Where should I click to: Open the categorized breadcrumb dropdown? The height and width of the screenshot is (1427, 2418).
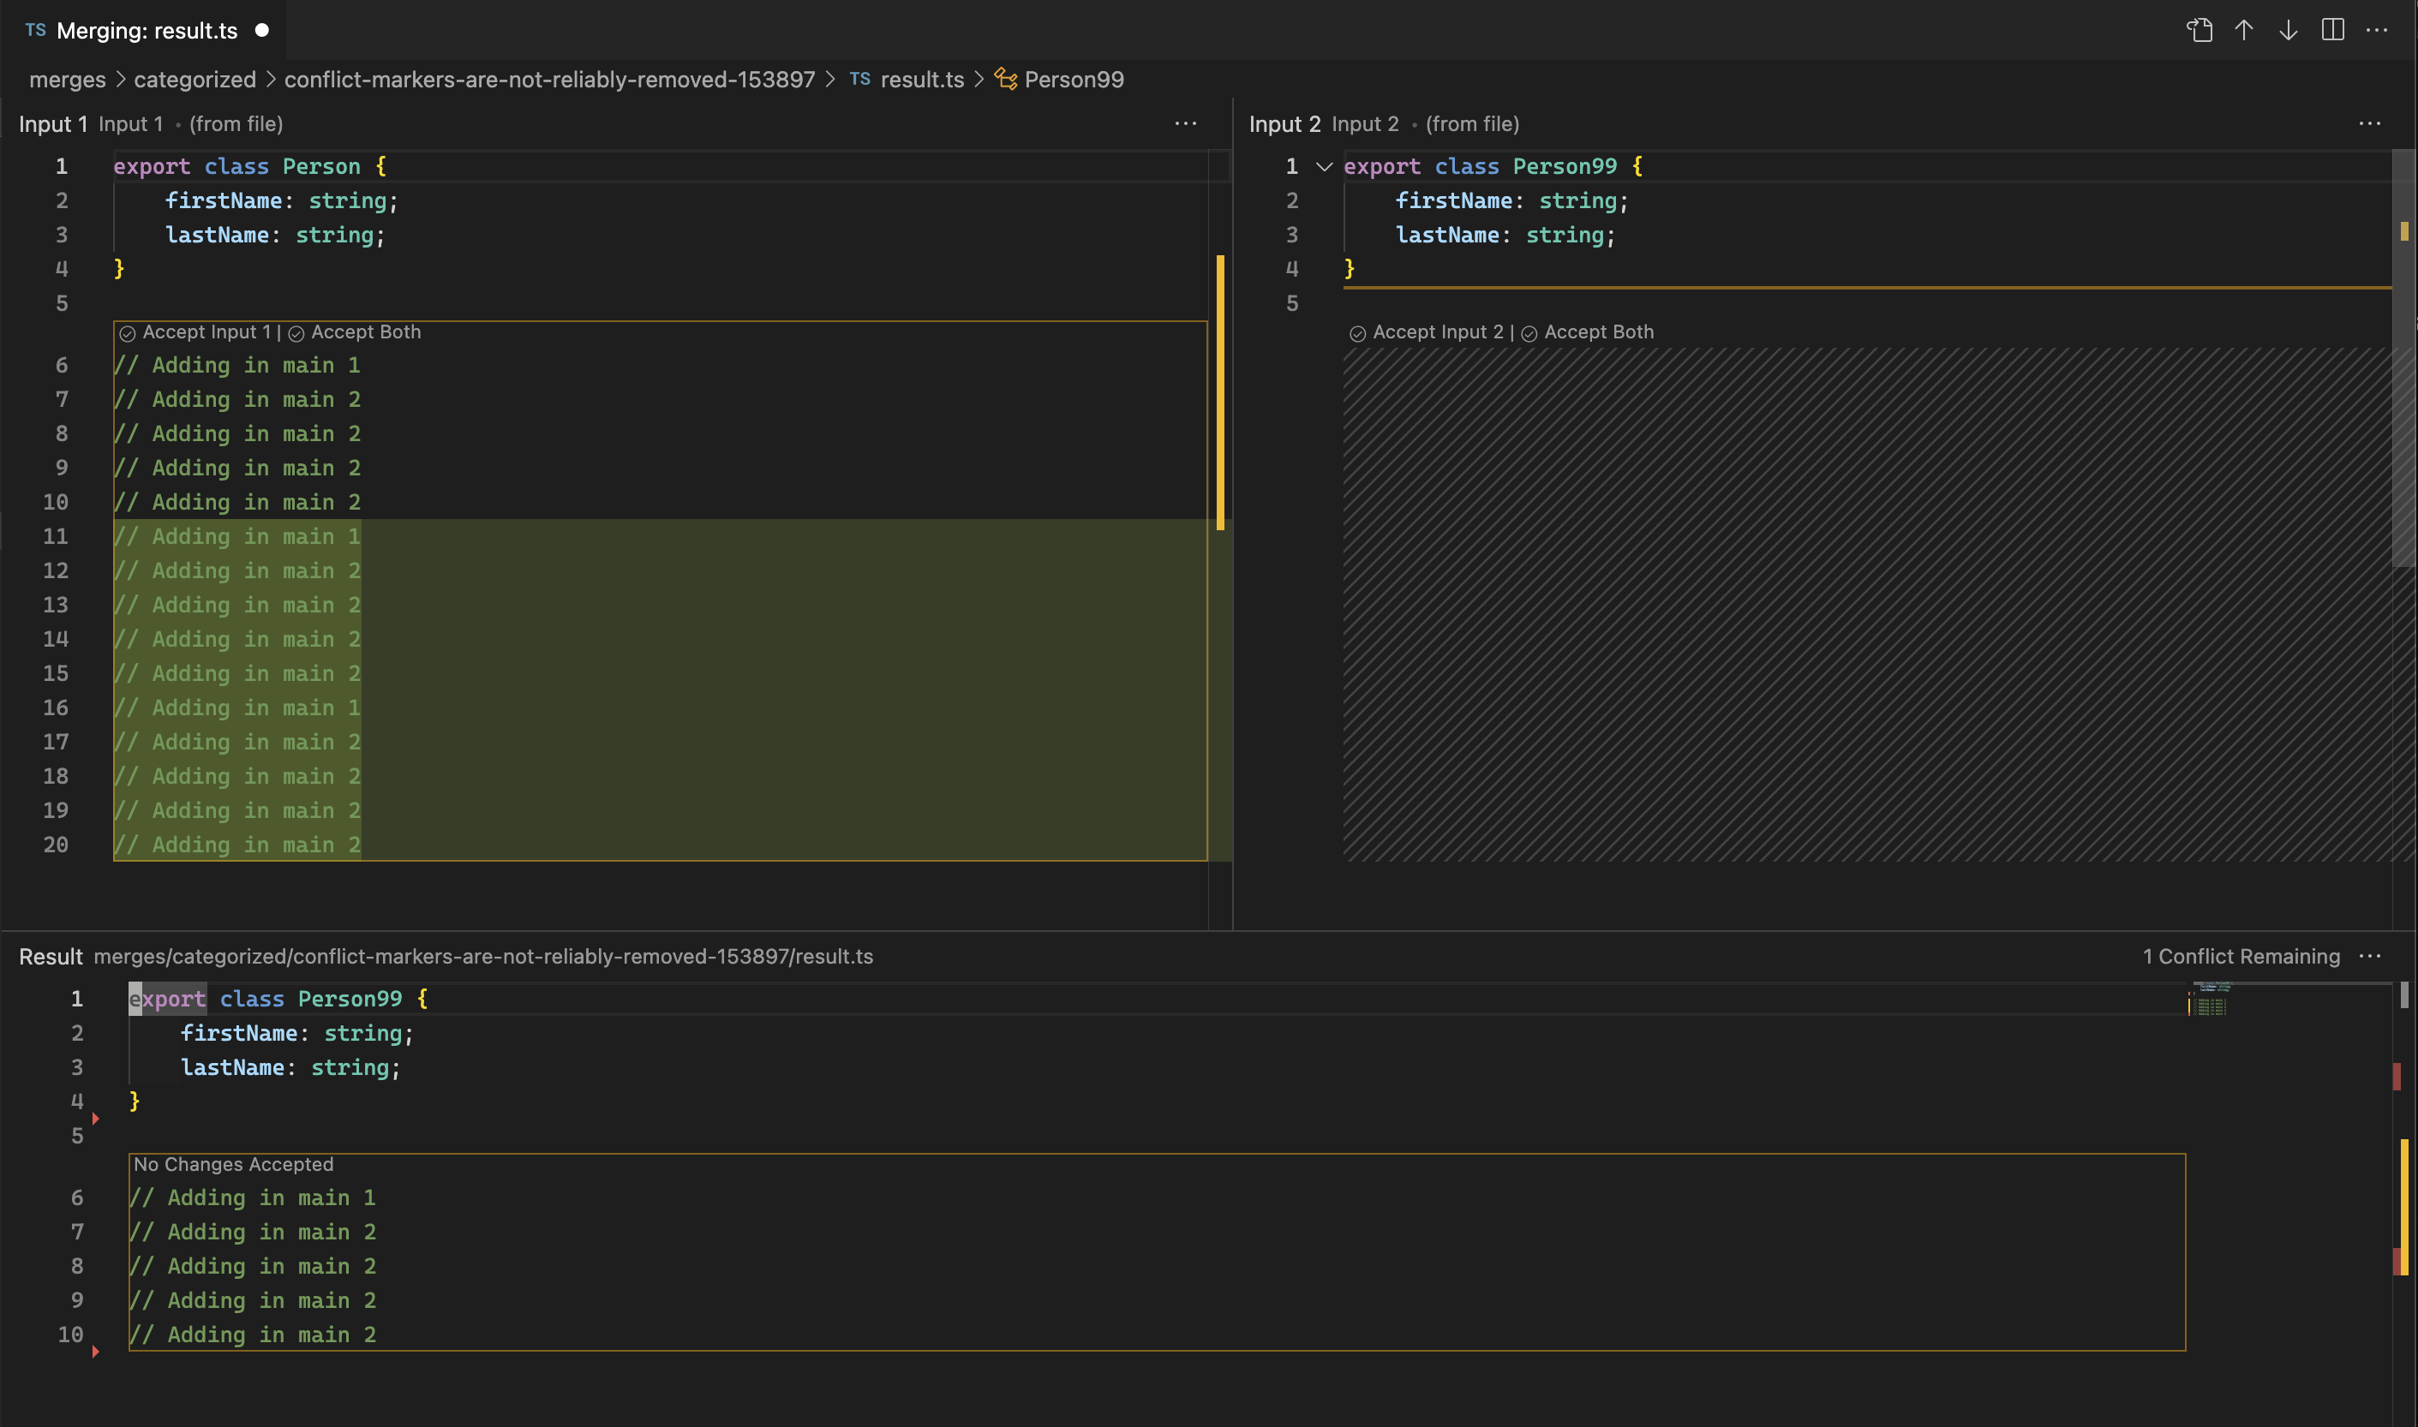[194, 80]
